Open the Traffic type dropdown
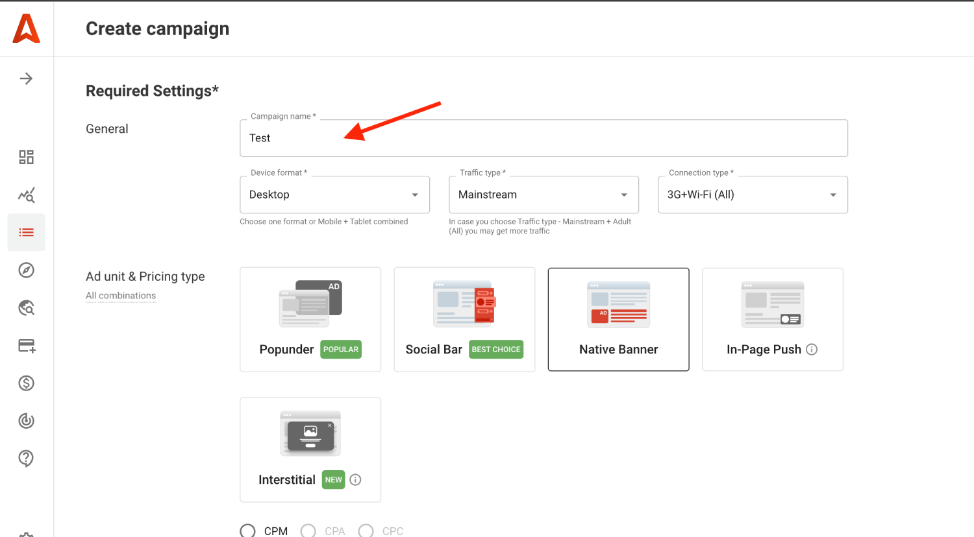This screenshot has height=537, width=974. click(x=543, y=195)
